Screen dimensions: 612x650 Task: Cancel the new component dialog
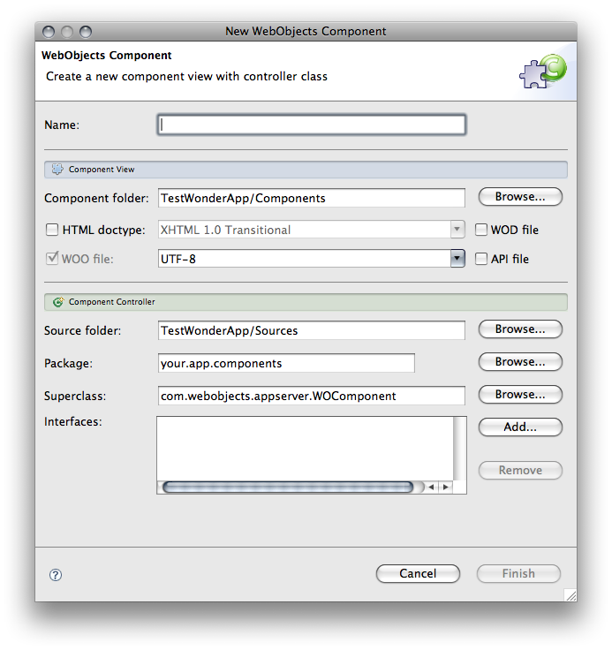click(x=418, y=574)
